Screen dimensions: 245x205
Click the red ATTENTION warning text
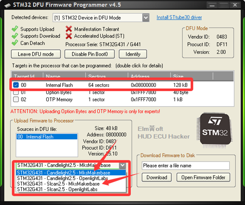tap(85, 111)
